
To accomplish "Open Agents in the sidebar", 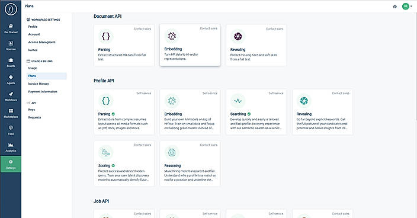I will (11, 79).
